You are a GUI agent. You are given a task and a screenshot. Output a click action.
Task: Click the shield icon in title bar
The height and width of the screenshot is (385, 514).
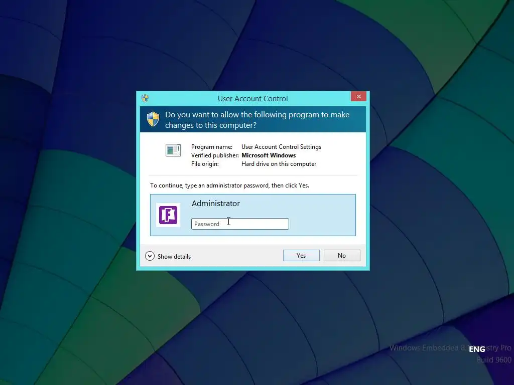[145, 98]
